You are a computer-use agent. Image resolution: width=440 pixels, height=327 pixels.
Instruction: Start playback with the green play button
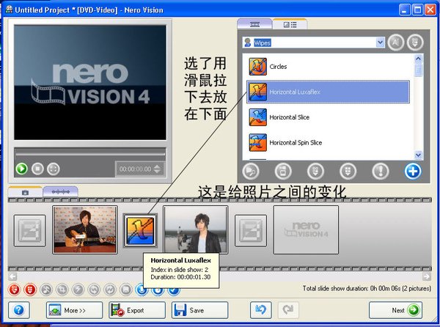pos(21,169)
